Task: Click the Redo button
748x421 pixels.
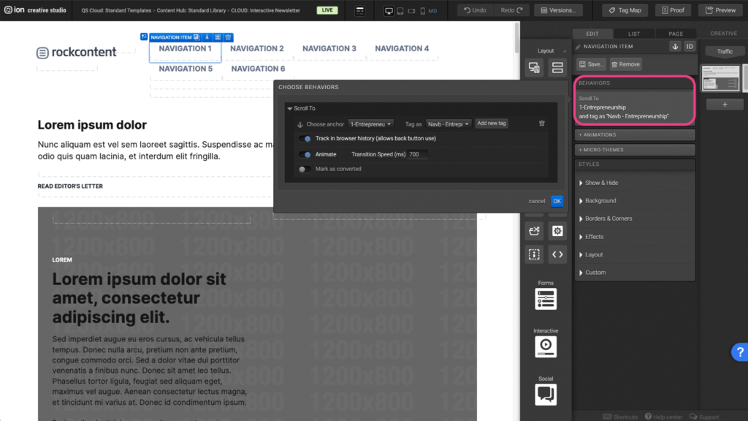Action: tap(512, 10)
